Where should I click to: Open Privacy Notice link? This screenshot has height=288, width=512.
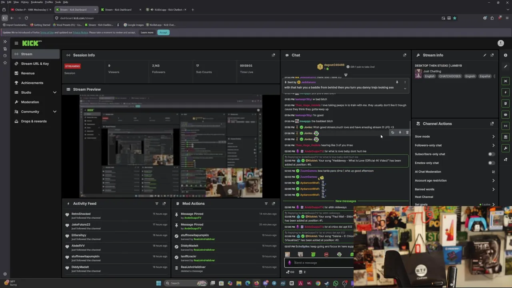[x=80, y=32]
